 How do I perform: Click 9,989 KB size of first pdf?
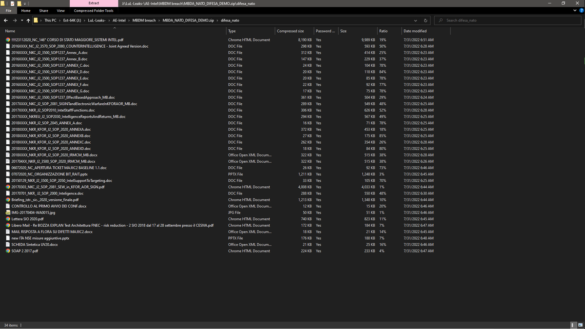tap(368, 39)
